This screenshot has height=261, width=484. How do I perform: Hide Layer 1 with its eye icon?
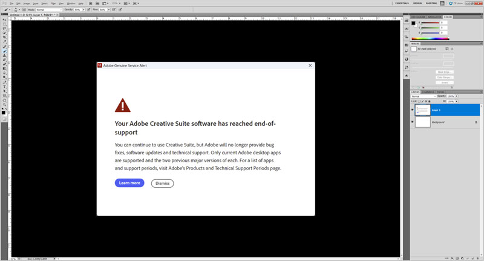(x=413, y=110)
